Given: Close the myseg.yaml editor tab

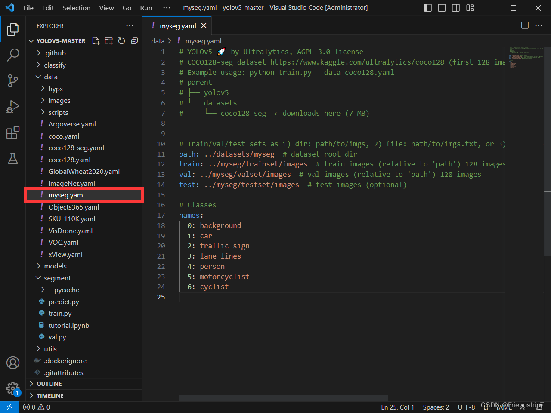Looking at the screenshot, I should 204,26.
